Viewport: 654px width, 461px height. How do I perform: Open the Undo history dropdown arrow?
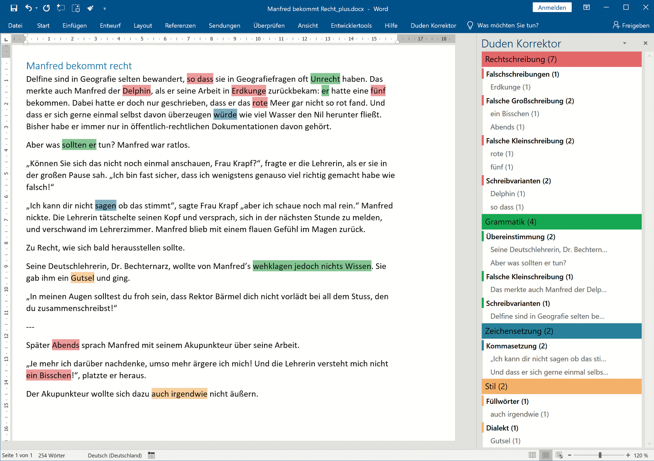click(x=37, y=8)
